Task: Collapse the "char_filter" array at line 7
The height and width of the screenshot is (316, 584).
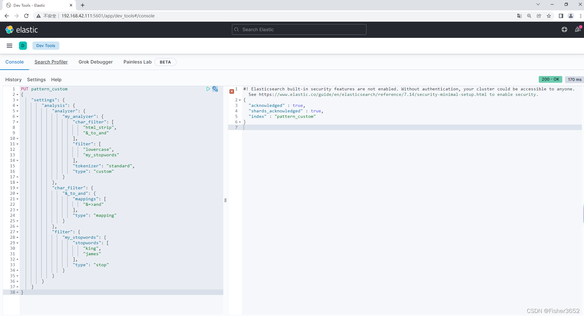Action: (17, 122)
